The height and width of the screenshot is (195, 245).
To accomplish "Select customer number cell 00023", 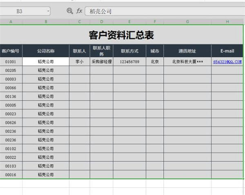I will (11, 114).
